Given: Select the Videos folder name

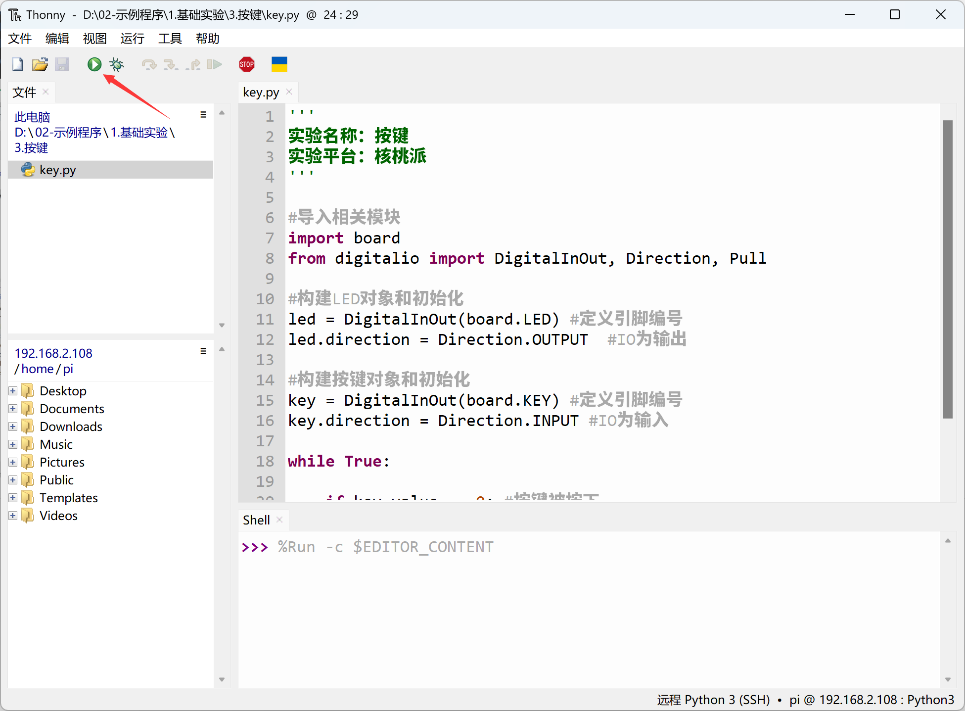Looking at the screenshot, I should click(59, 516).
